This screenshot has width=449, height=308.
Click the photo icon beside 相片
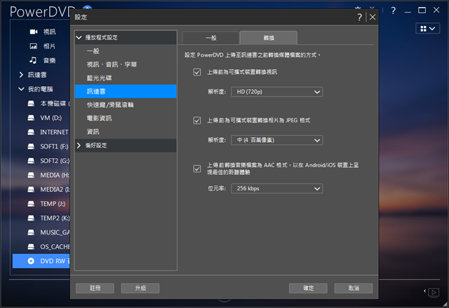pyautogui.click(x=34, y=46)
